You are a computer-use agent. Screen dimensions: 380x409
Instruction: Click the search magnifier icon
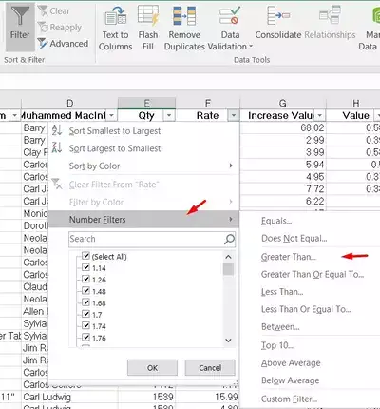point(229,239)
